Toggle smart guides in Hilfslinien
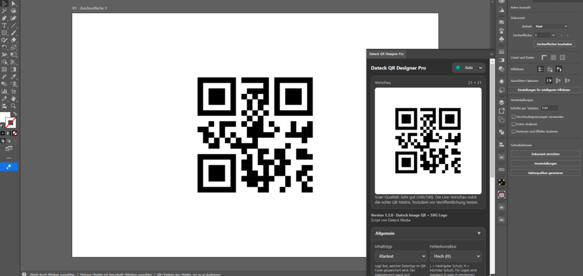The image size is (583, 276). click(559, 69)
